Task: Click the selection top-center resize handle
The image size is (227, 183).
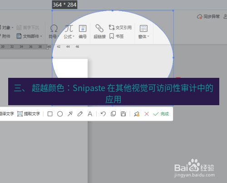Action: coord(113,10)
